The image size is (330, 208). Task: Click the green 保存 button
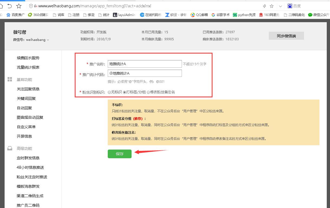coord(119,154)
